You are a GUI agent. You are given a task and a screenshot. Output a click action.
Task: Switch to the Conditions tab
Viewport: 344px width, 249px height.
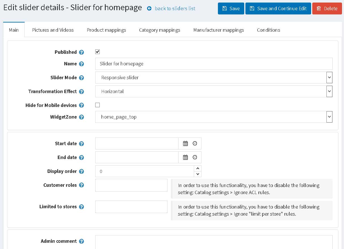[268, 30]
